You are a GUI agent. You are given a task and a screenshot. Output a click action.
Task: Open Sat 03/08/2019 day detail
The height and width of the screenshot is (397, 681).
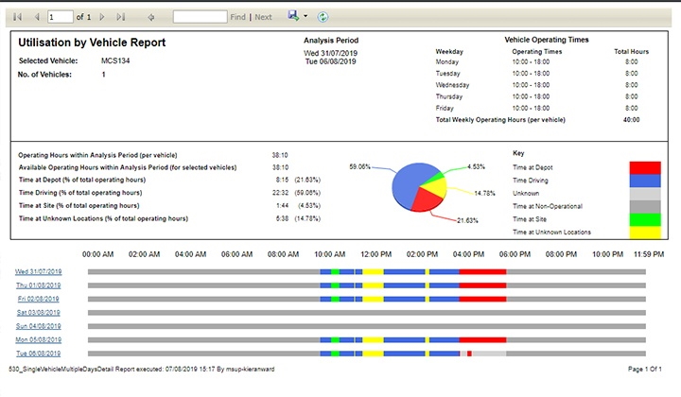coord(38,312)
